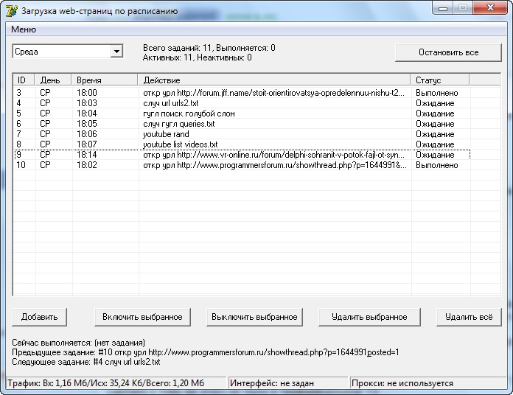This screenshot has height=395, width=513.
Task: Click Выключить выбранное button
Action: pos(254,317)
